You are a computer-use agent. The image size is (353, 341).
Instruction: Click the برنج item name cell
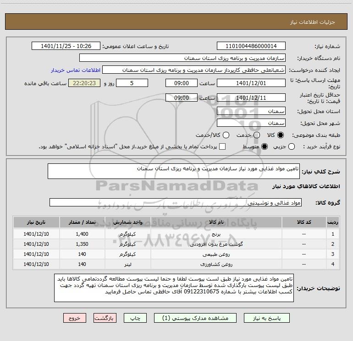coord(216,234)
